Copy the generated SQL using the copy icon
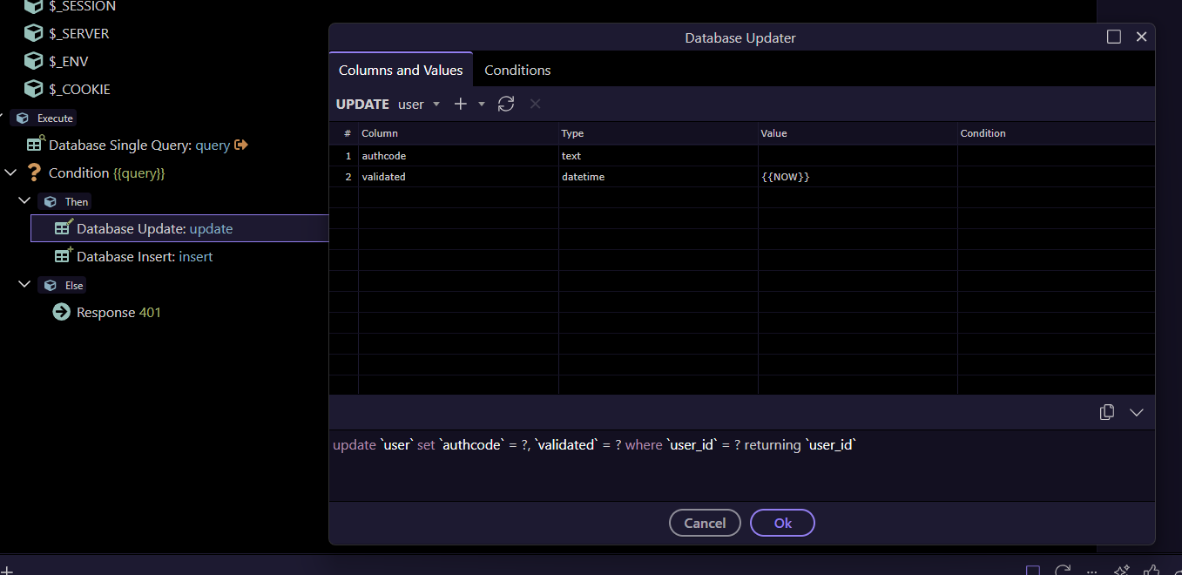This screenshot has height=575, width=1182. pos(1107,411)
